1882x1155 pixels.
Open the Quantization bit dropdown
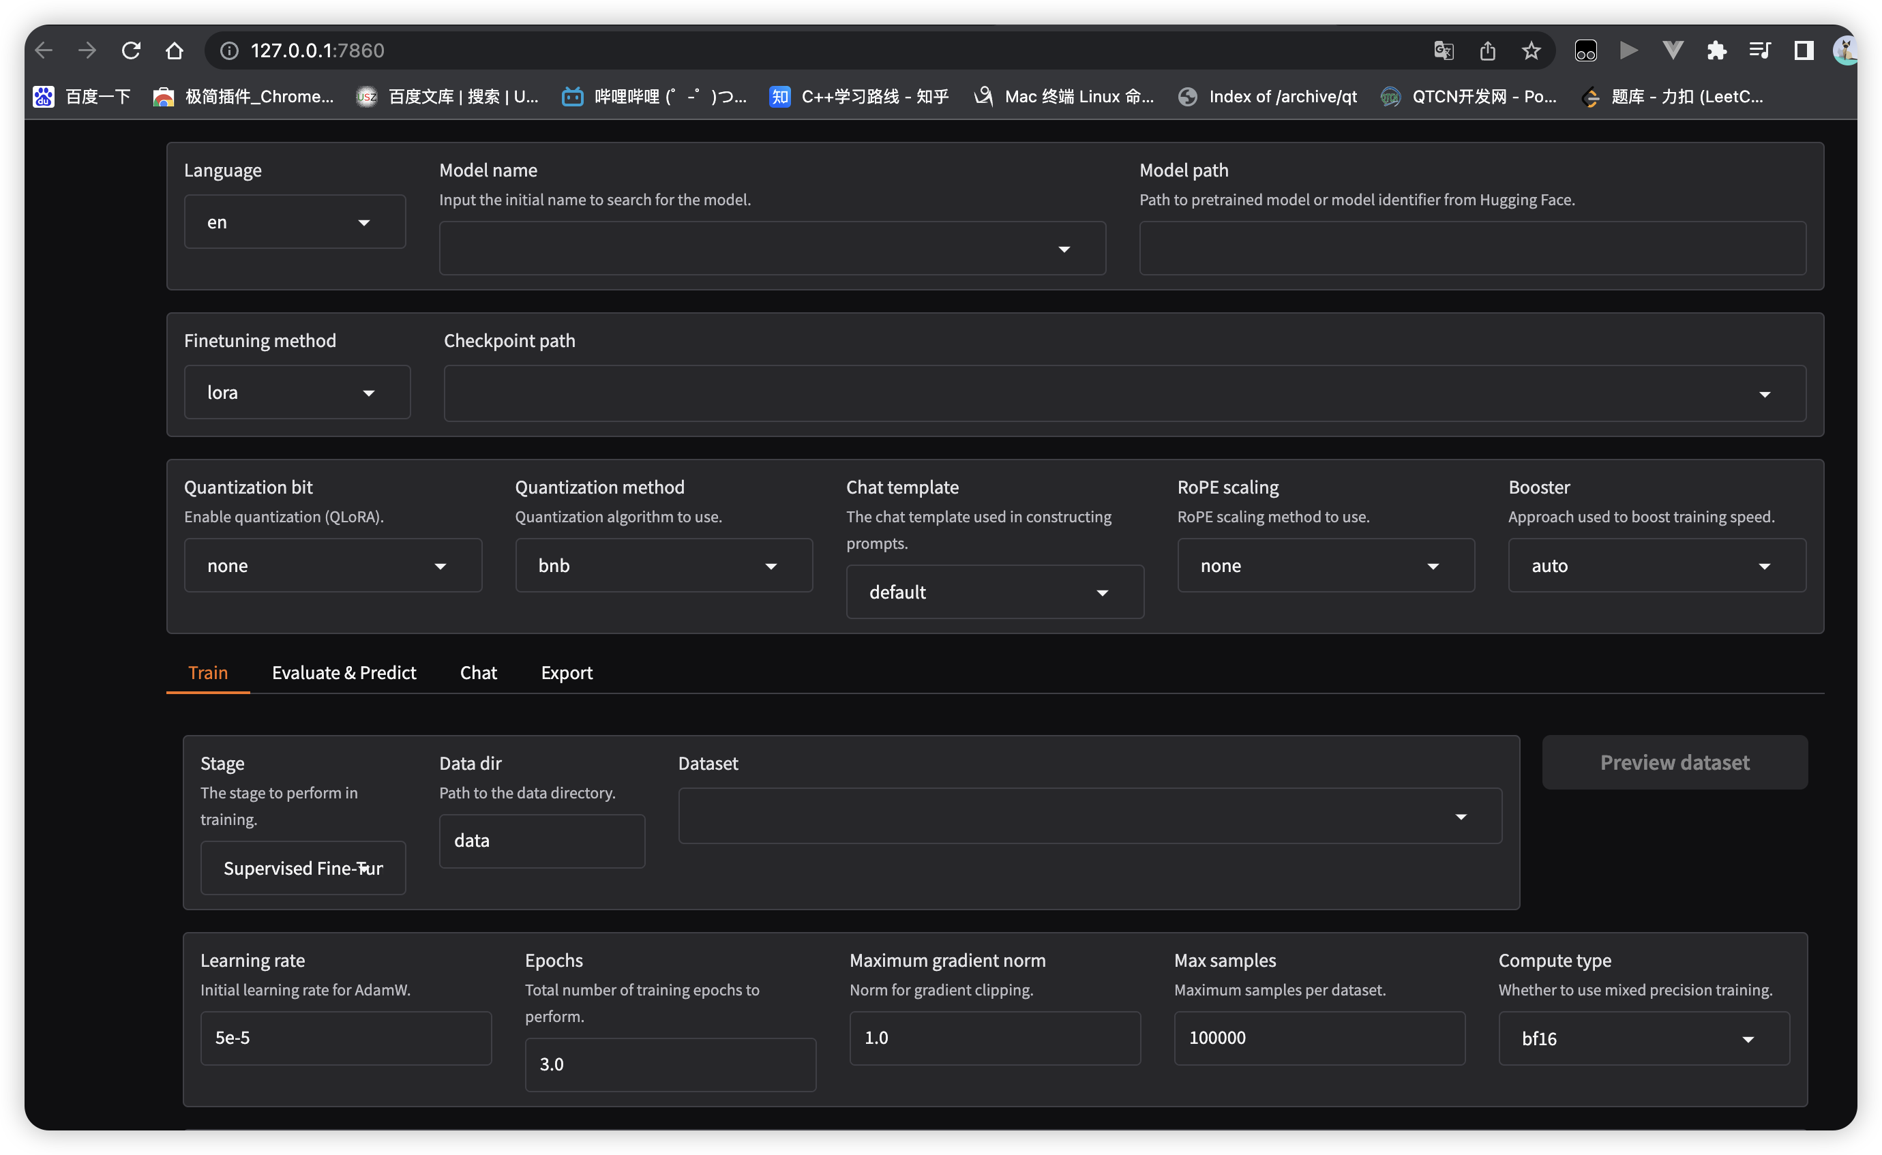pyautogui.click(x=332, y=566)
